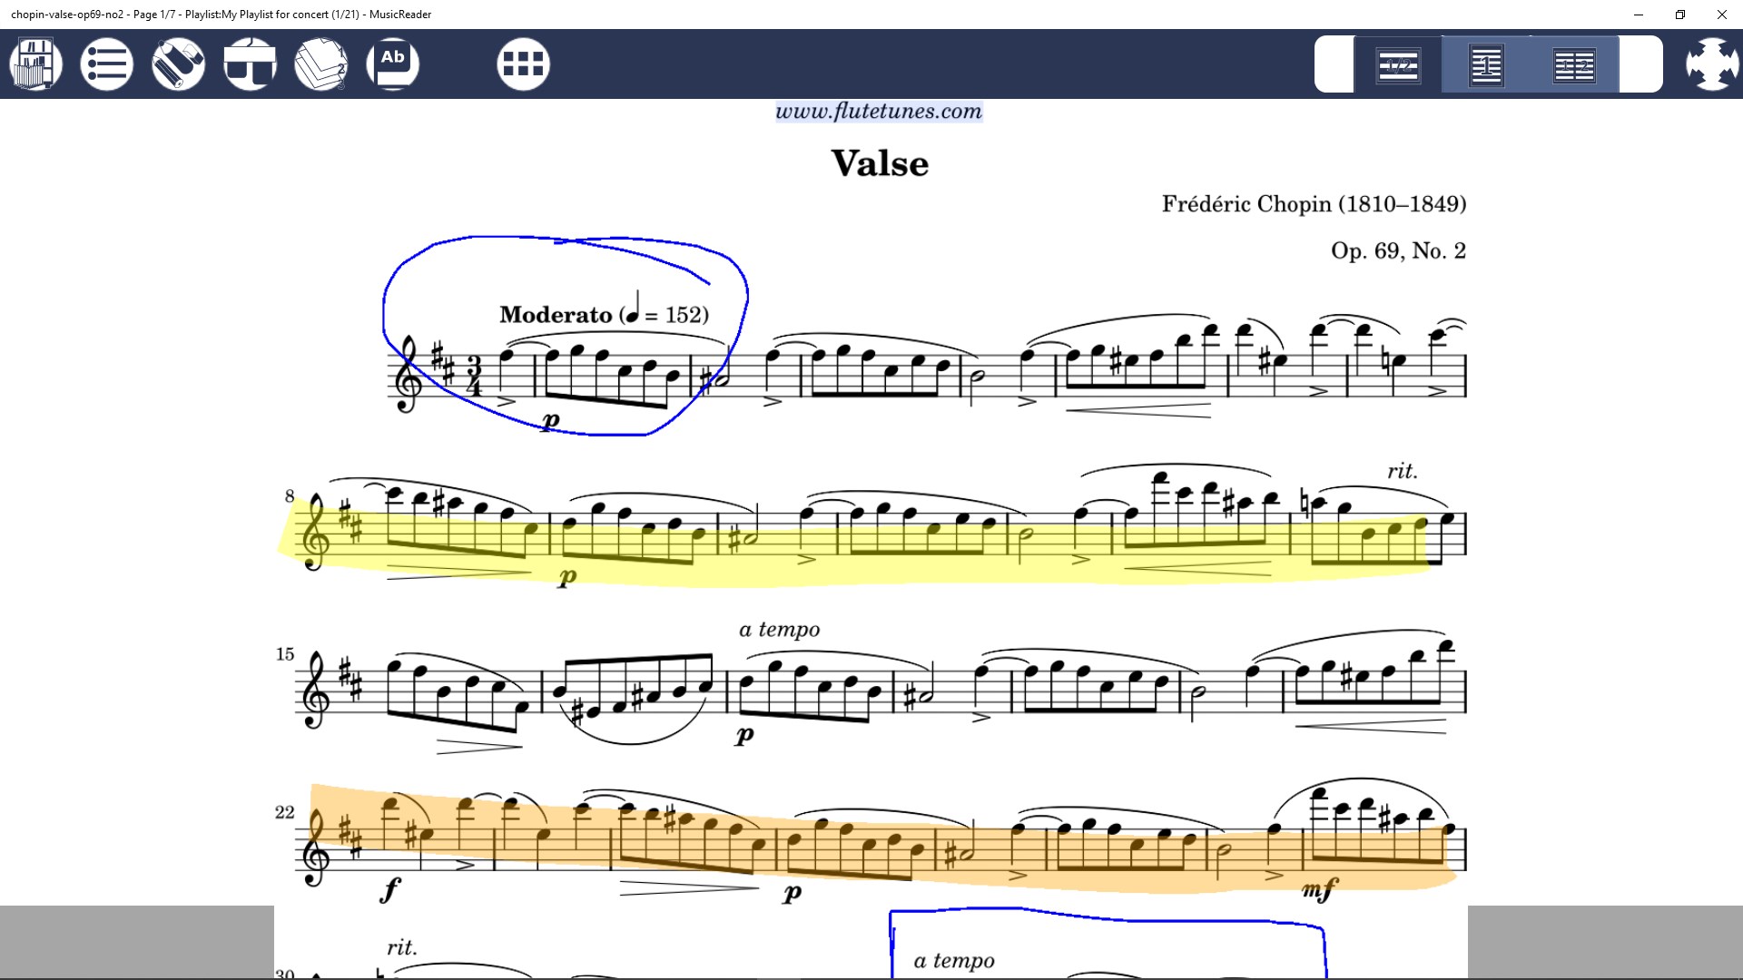Click the Valse title heading
This screenshot has width=1743, height=980.
click(880, 164)
